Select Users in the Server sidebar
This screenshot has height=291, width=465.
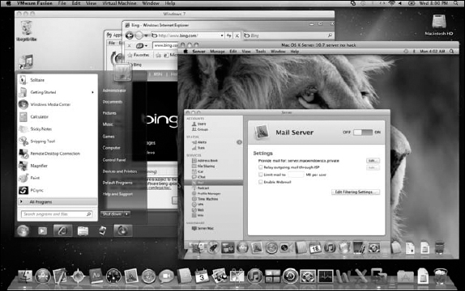click(199, 124)
